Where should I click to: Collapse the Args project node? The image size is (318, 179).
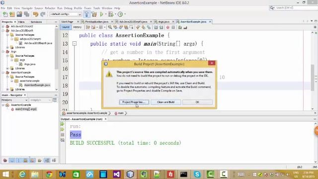click(x=3, y=52)
